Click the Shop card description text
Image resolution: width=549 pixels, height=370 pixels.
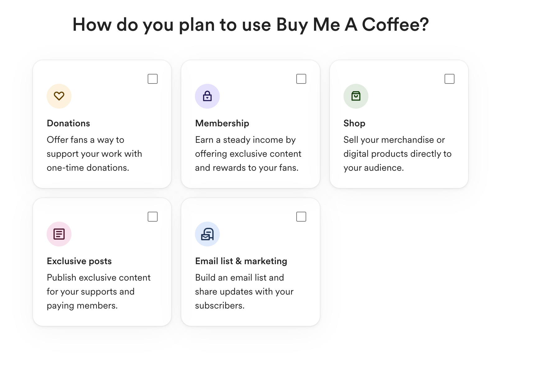(397, 154)
